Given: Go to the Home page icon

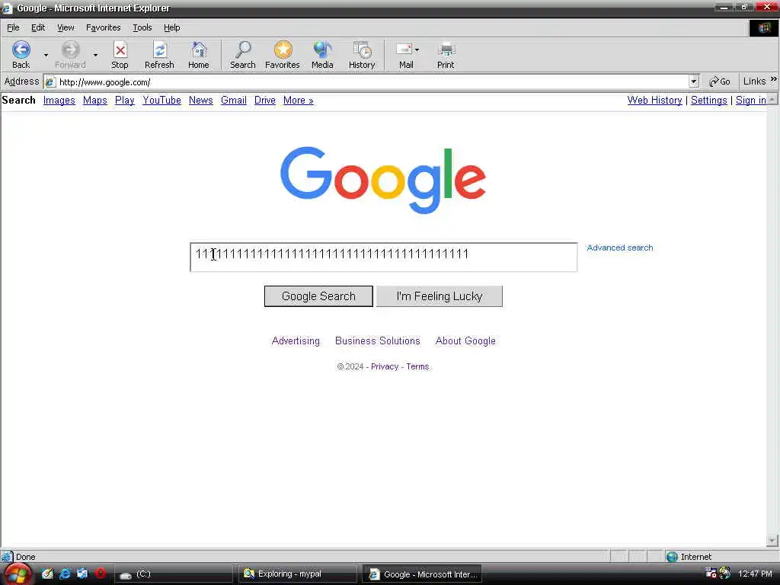Looking at the screenshot, I should coord(199,50).
